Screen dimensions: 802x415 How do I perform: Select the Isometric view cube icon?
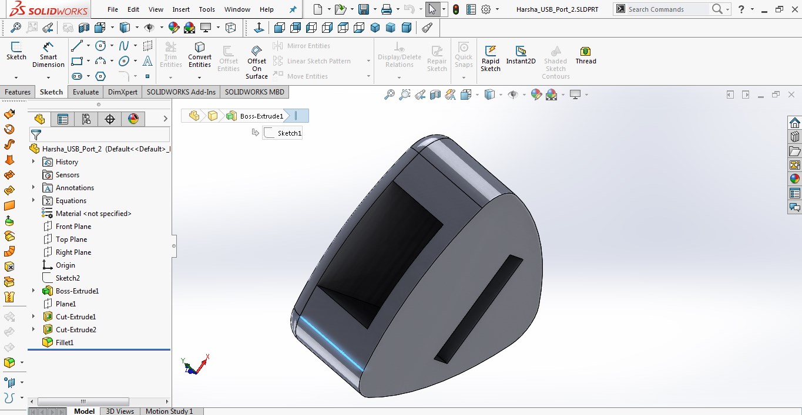pos(375,28)
